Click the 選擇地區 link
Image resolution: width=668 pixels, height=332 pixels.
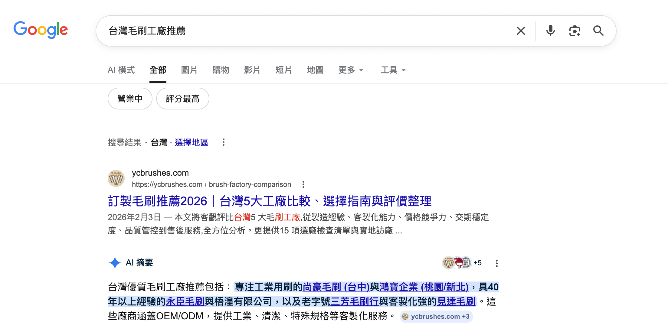[x=191, y=142]
